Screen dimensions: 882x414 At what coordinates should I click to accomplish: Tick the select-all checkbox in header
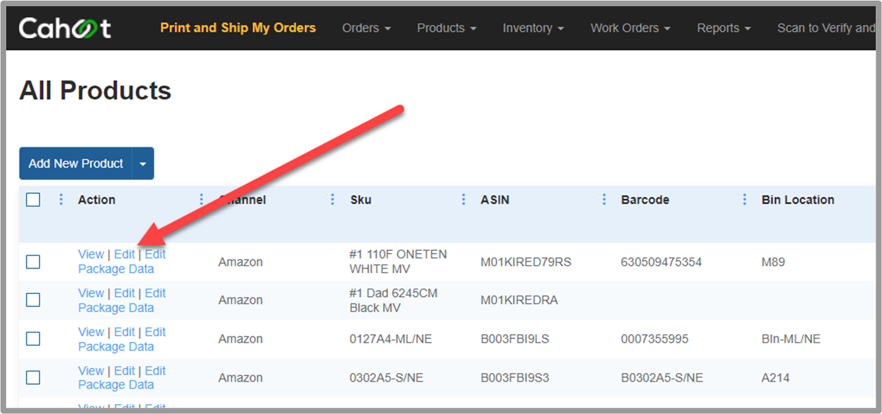[x=33, y=200]
